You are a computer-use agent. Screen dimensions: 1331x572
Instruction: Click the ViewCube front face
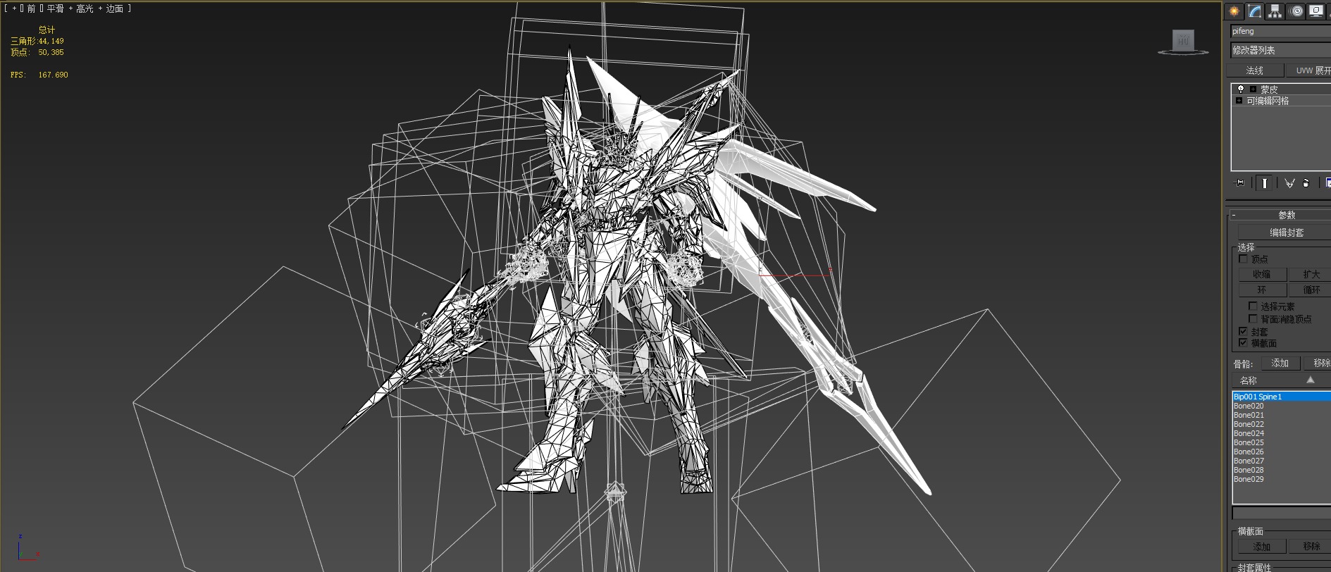point(1183,40)
